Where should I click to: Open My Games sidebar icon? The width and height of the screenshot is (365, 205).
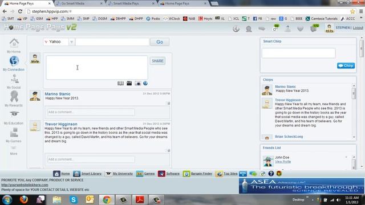[x=14, y=133]
